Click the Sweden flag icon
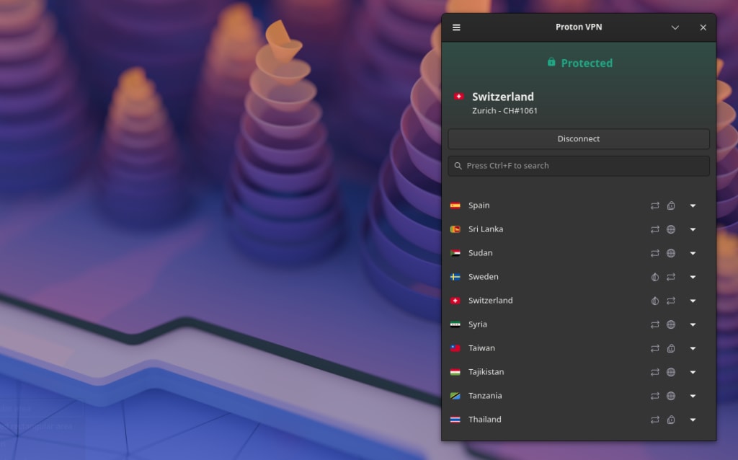The image size is (738, 460). (x=455, y=277)
